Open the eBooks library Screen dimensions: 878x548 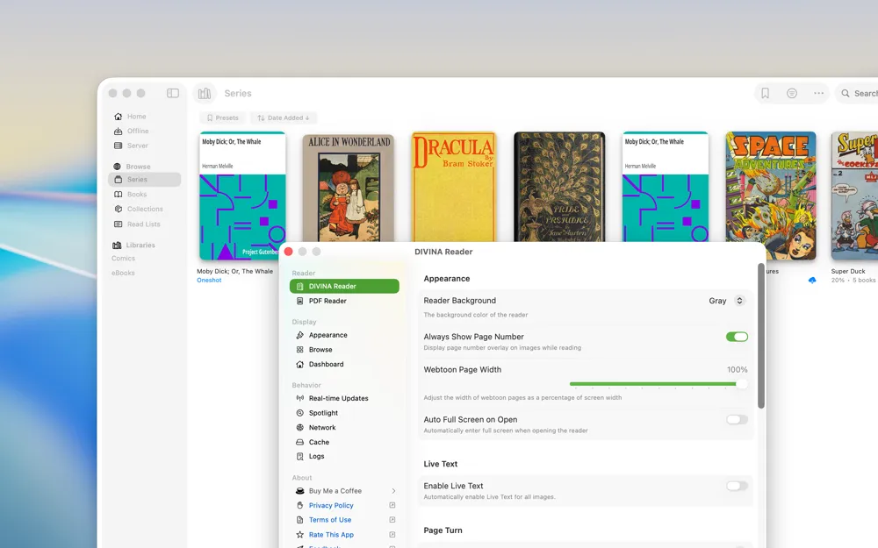point(123,273)
